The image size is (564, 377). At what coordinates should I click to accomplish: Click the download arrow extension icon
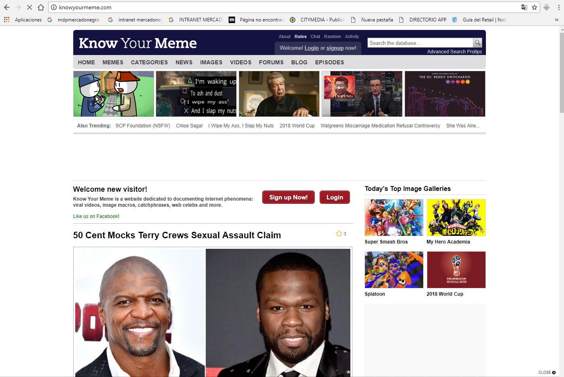547,7
